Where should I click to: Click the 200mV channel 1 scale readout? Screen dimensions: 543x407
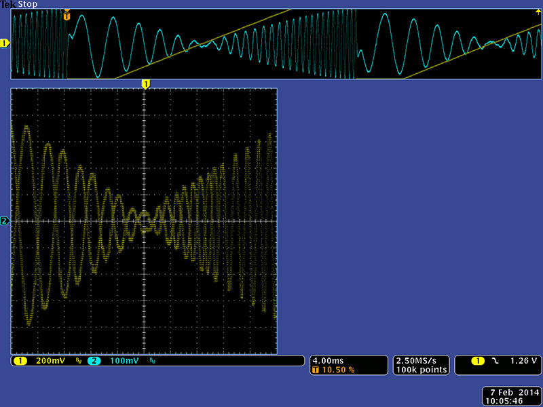(50, 361)
